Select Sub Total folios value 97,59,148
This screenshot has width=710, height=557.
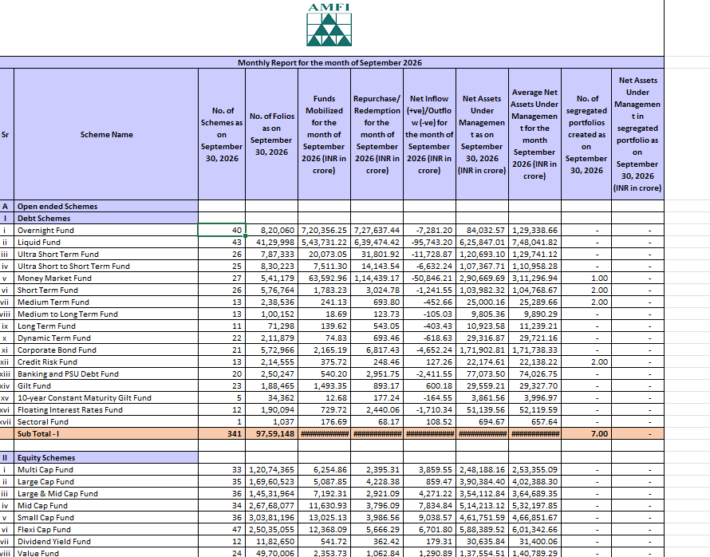[272, 434]
